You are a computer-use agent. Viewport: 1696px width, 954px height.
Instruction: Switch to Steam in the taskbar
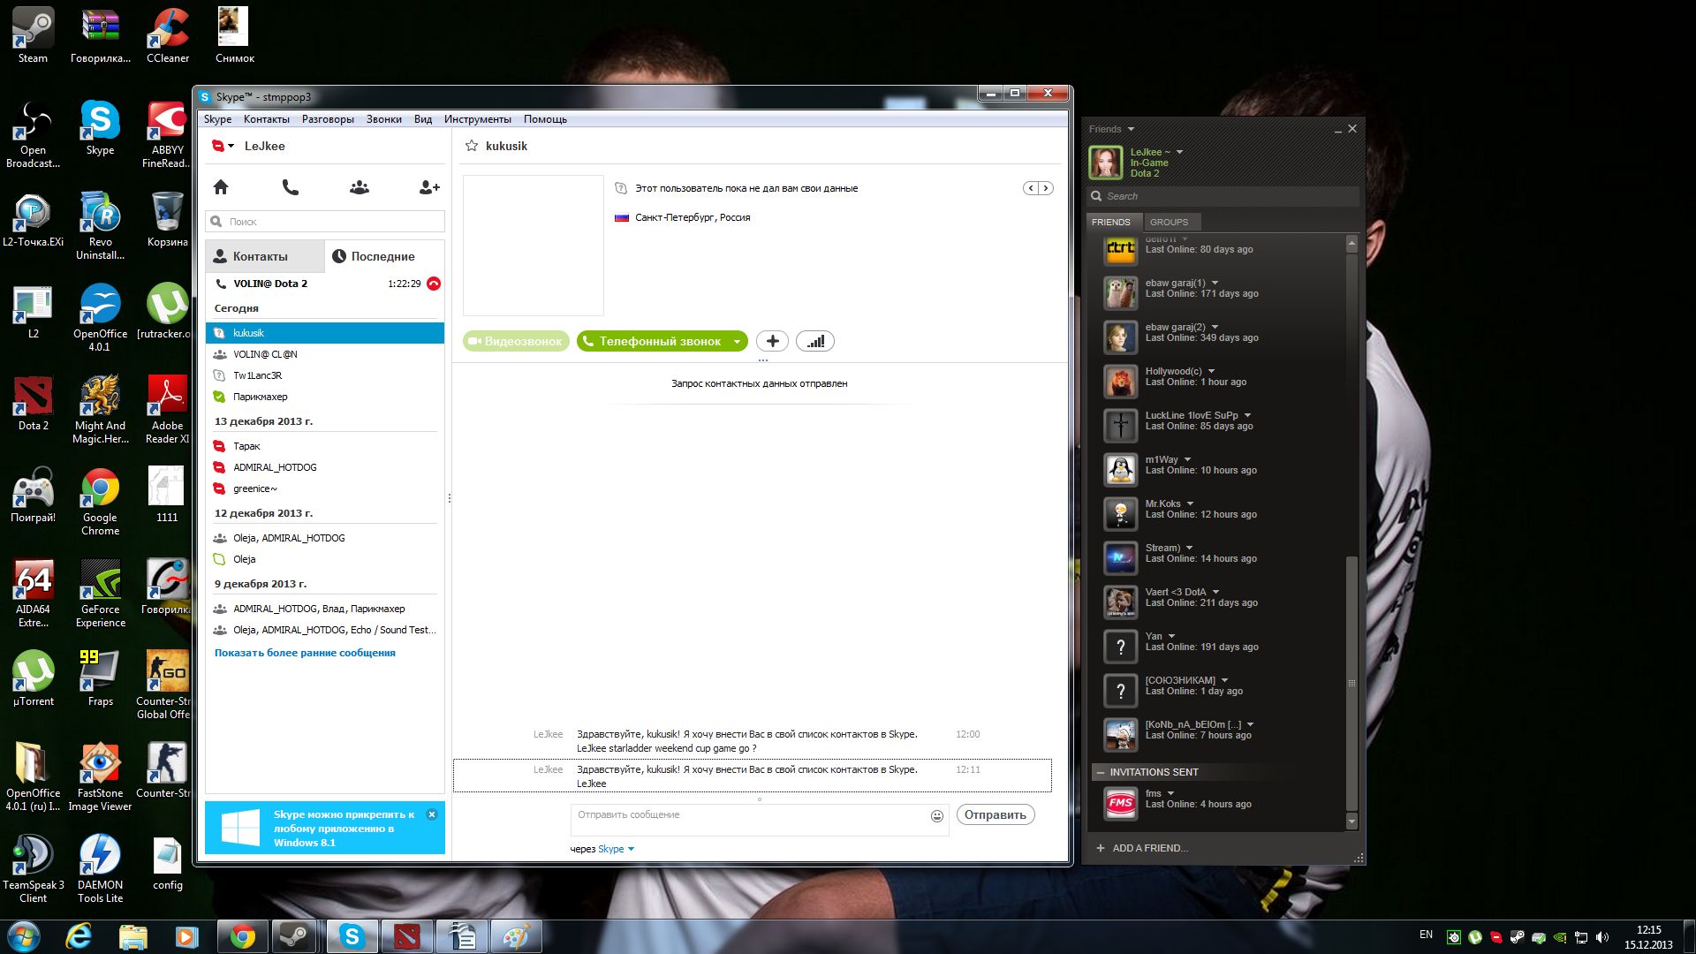point(294,936)
